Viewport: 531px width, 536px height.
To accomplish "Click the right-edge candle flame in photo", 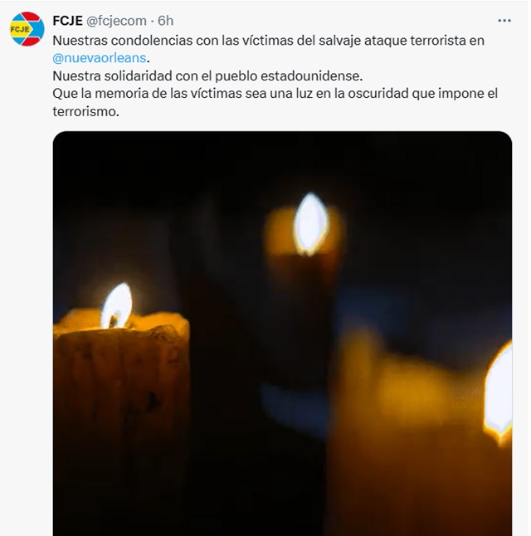I will [x=499, y=393].
